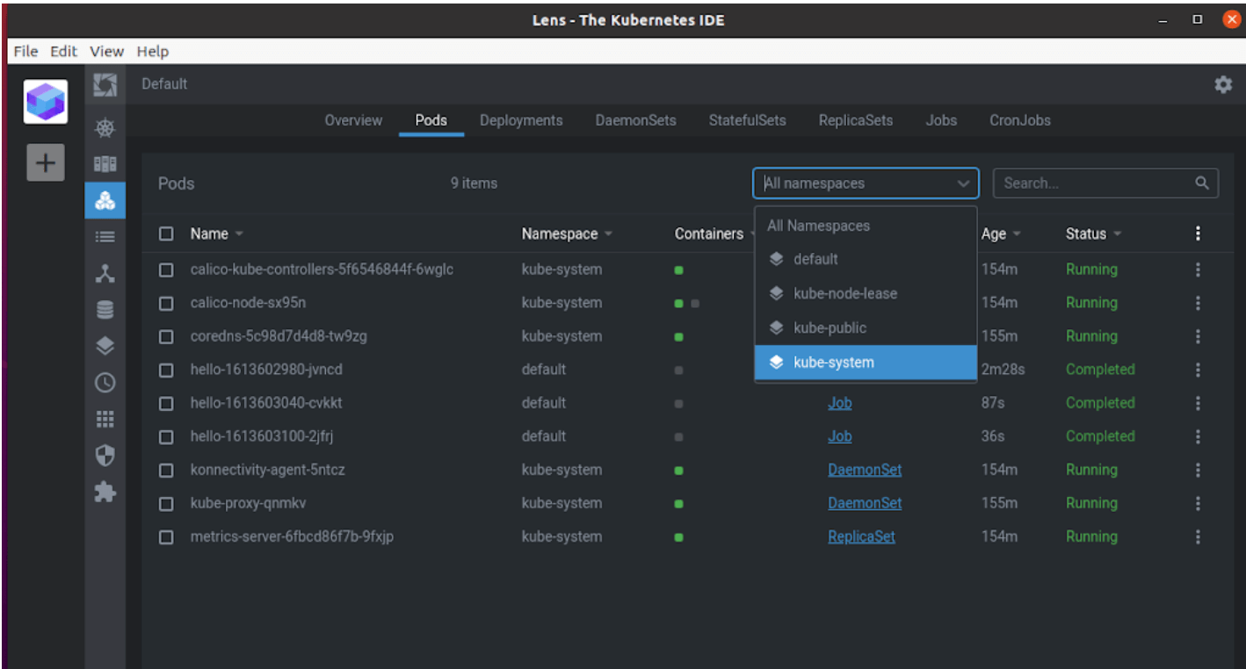This screenshot has height=669, width=1246.
Task: Switch to the Deployments tab
Action: 521,120
